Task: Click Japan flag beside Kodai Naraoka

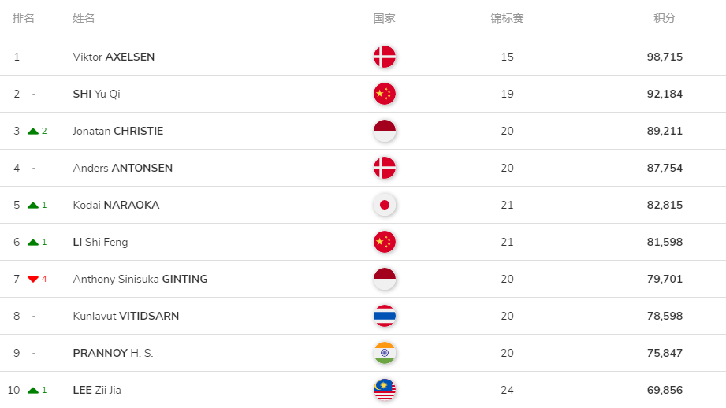Action: (385, 205)
